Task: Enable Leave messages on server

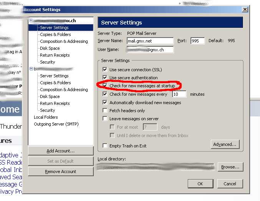Action: click(x=105, y=119)
